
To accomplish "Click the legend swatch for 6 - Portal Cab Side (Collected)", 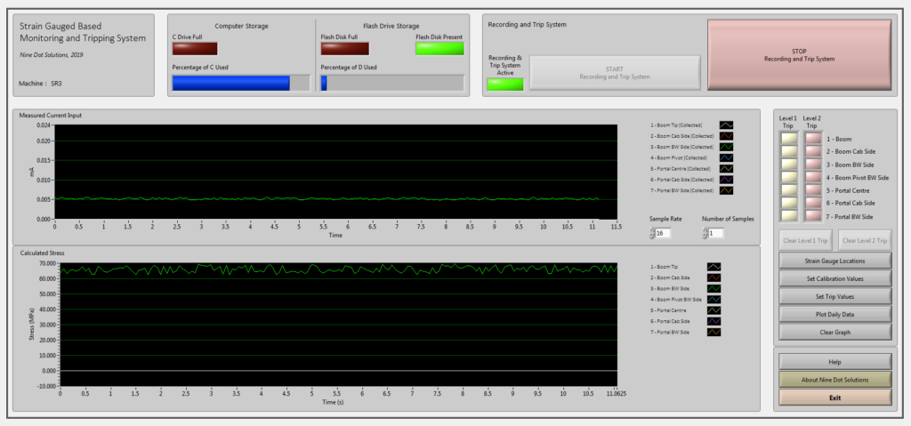I will tap(726, 179).
